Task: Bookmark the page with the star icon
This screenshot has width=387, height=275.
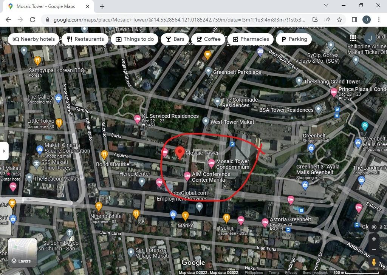Action: coord(340,19)
